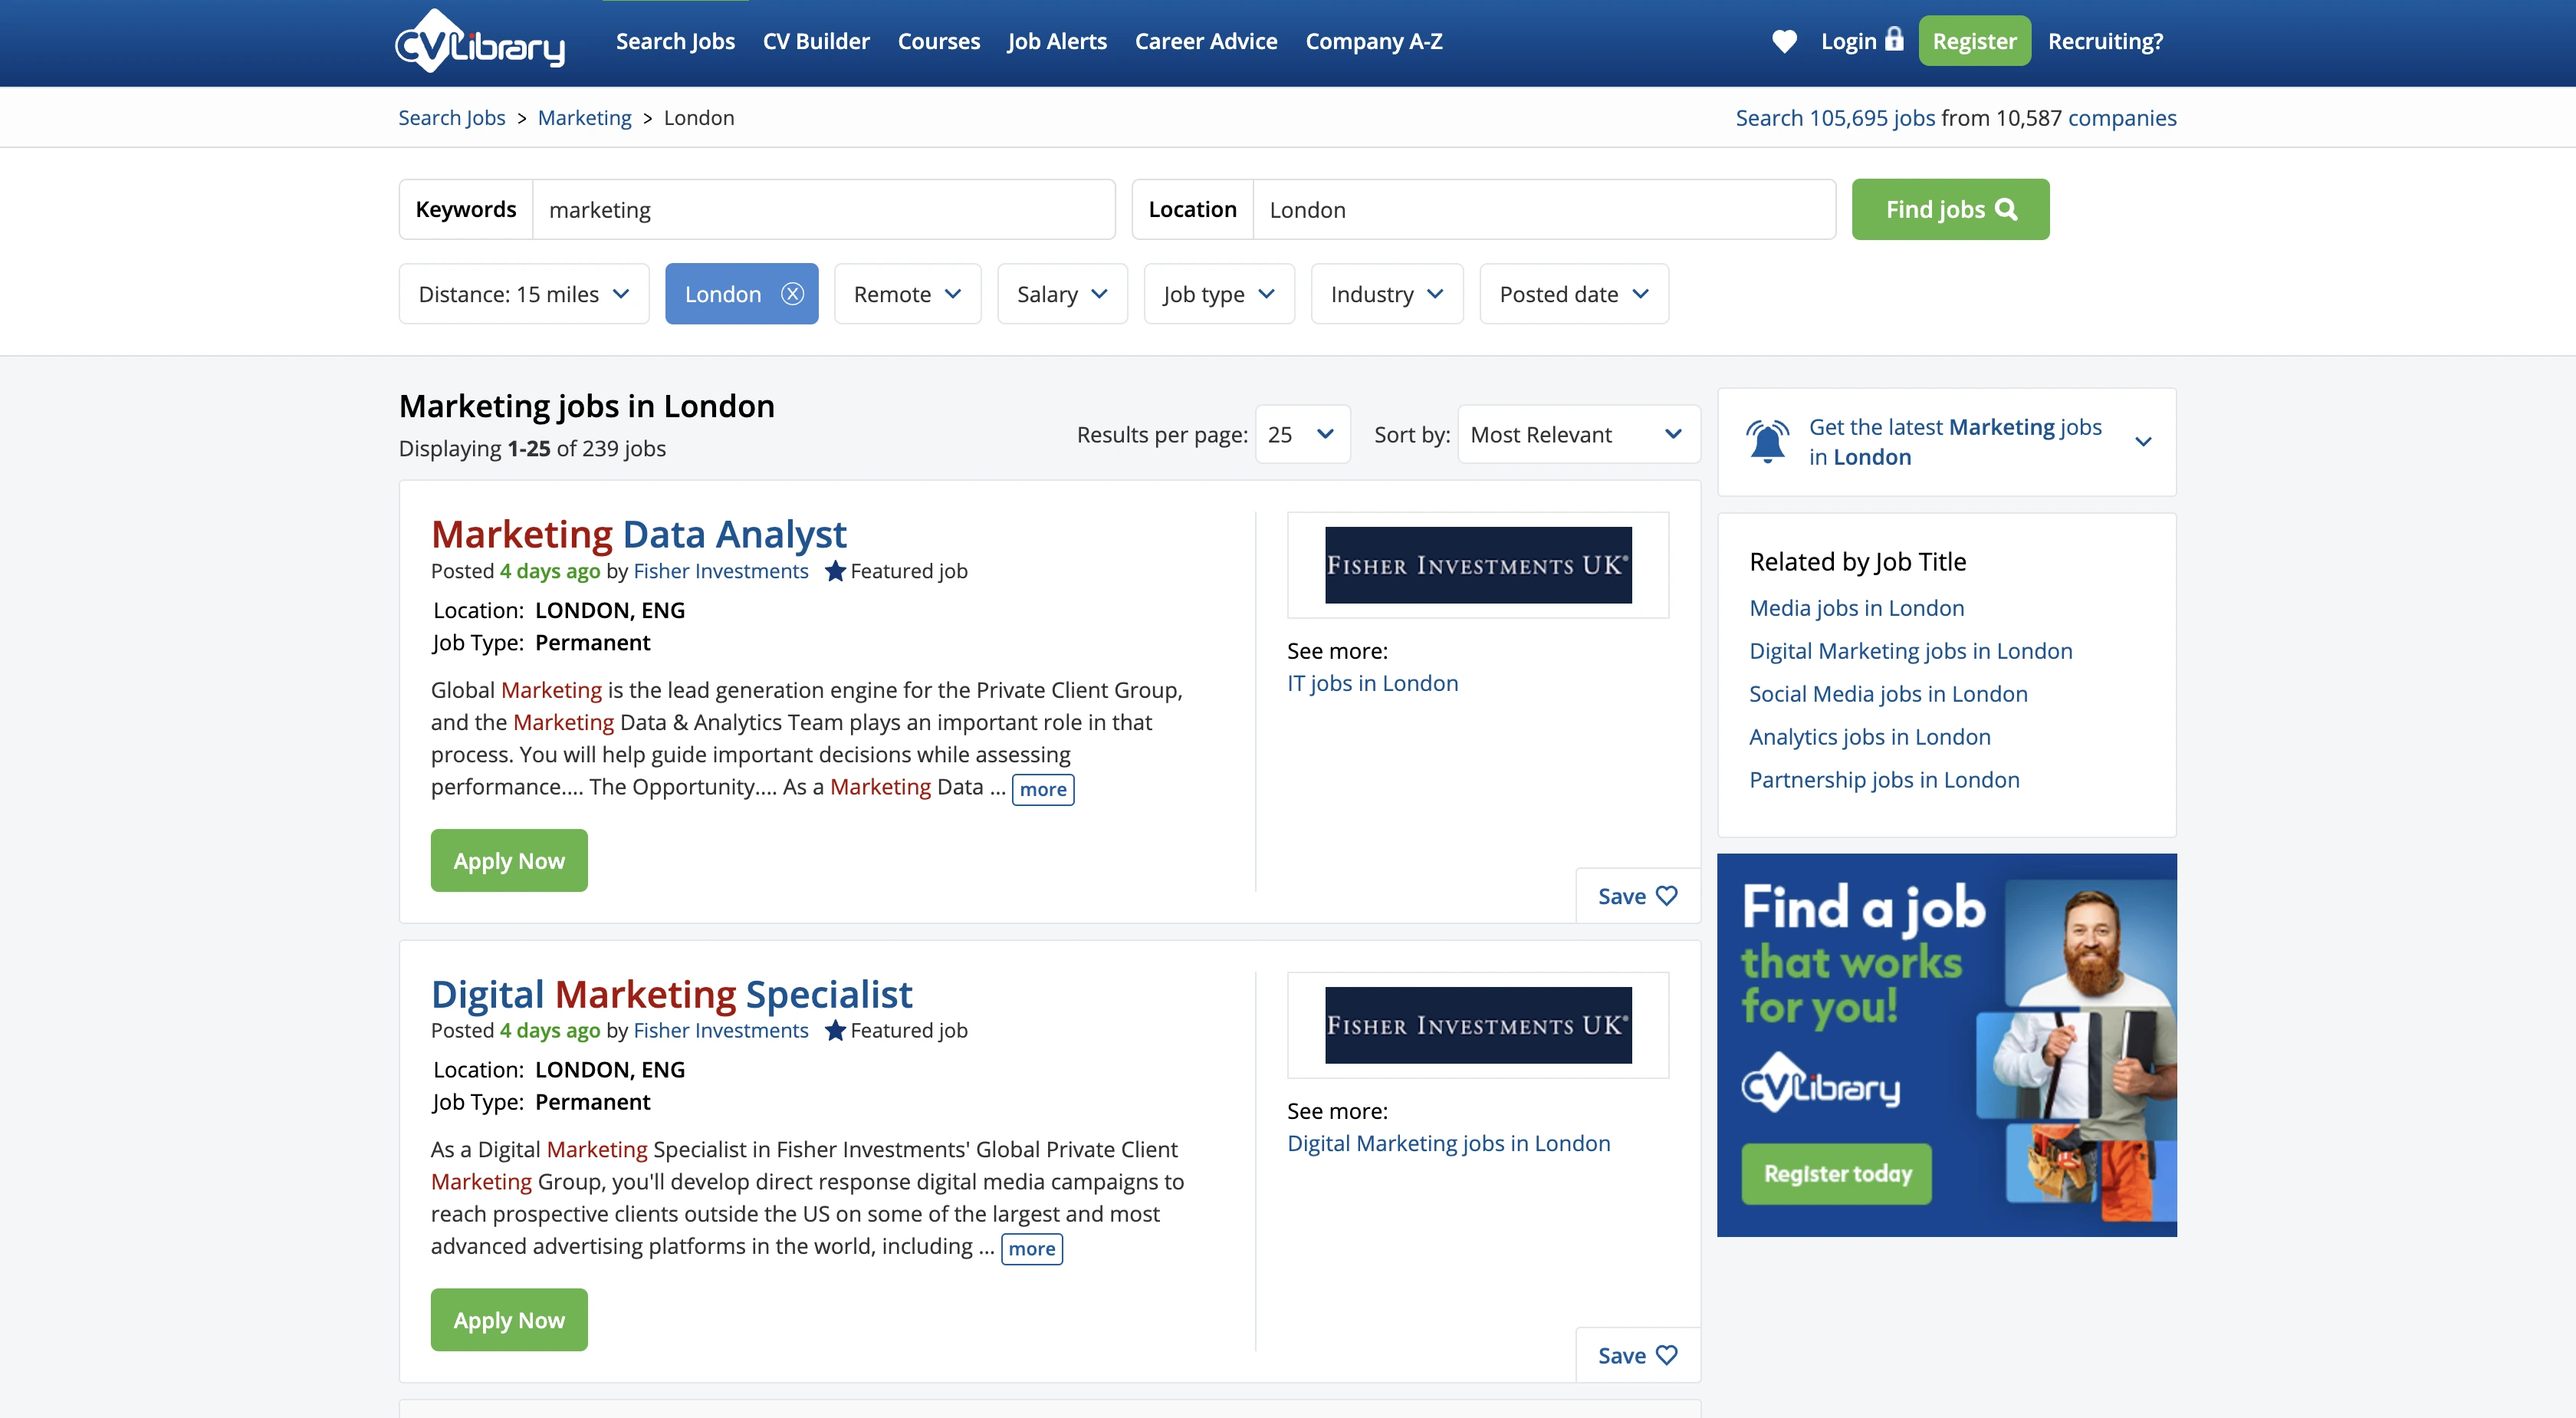
Task: Save the Digital Marketing Specialist job
Action: coord(1637,1355)
